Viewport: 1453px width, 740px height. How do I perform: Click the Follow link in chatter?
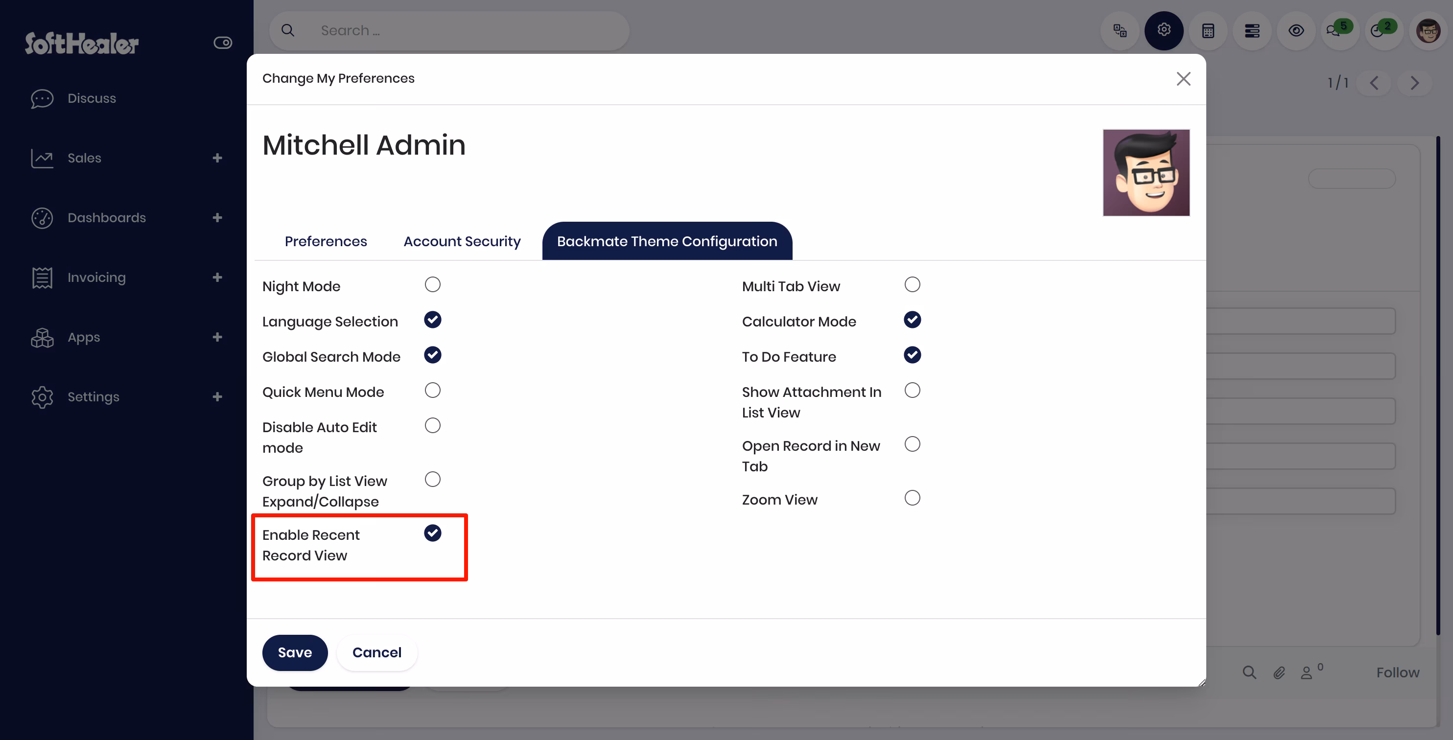pyautogui.click(x=1398, y=673)
